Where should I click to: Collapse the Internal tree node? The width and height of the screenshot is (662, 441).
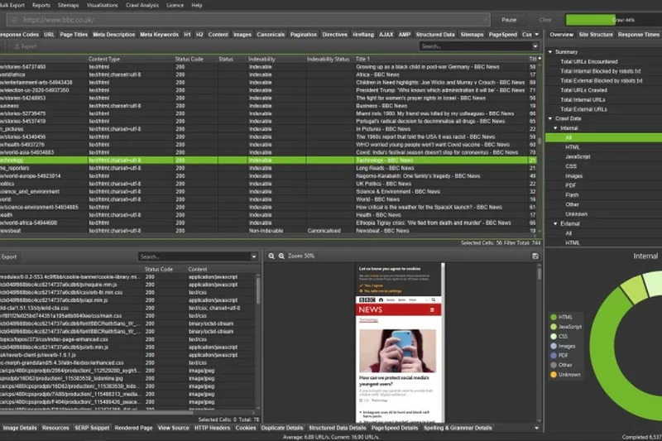tap(557, 128)
